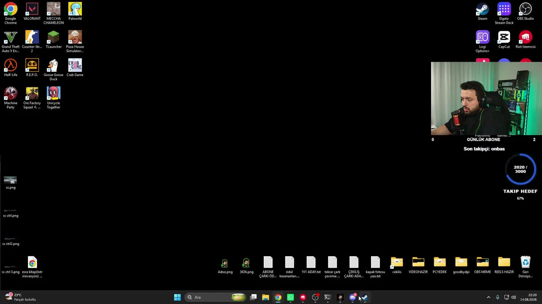This screenshot has width=542, height=304.
Task: Select the Pizza House Simulator icon
Action: pyautogui.click(x=75, y=42)
